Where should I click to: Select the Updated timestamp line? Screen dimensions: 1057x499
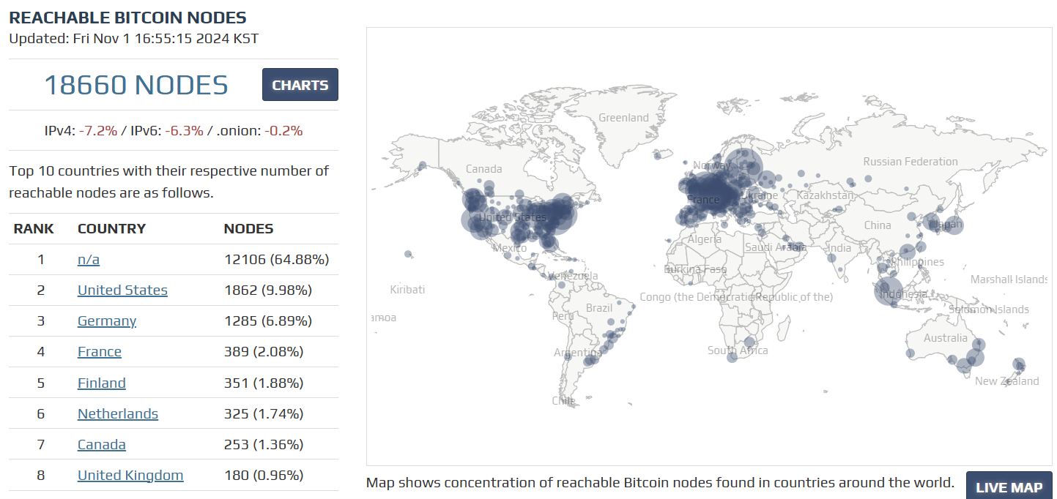pos(133,39)
